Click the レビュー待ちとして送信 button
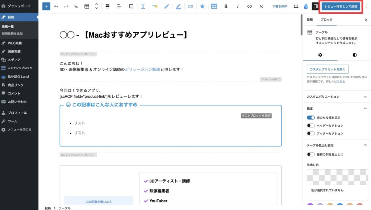The image size is (371, 210). [x=341, y=6]
